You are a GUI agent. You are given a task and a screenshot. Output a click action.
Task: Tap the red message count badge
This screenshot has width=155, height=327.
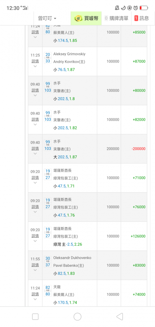[136, 18]
